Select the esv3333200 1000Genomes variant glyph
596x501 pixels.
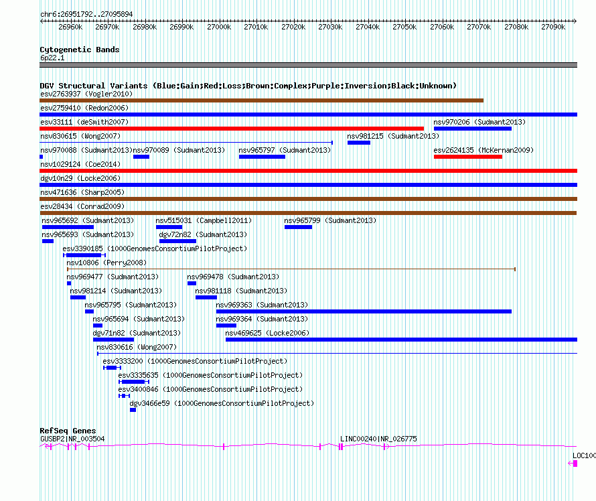click(x=112, y=368)
